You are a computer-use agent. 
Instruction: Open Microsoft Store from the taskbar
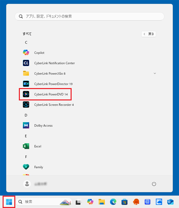pyautogui.click(x=125, y=202)
